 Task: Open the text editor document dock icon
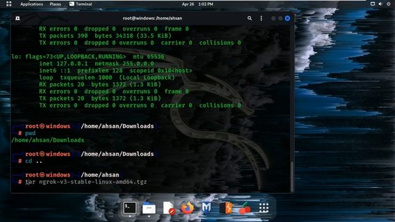(168, 208)
